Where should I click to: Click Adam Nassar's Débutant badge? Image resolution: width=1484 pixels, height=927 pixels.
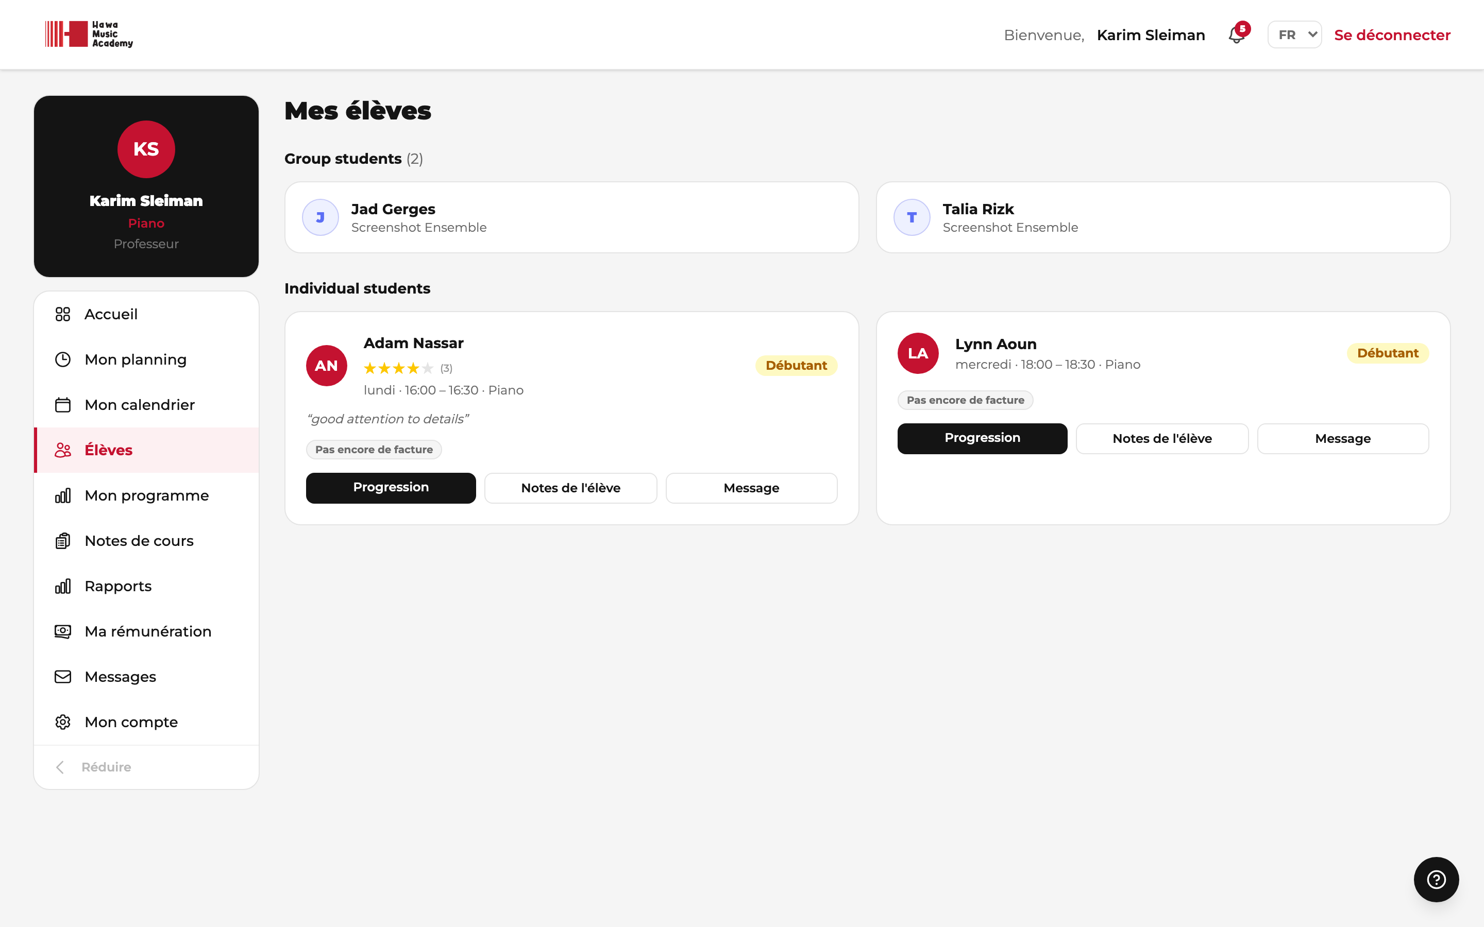pos(796,366)
